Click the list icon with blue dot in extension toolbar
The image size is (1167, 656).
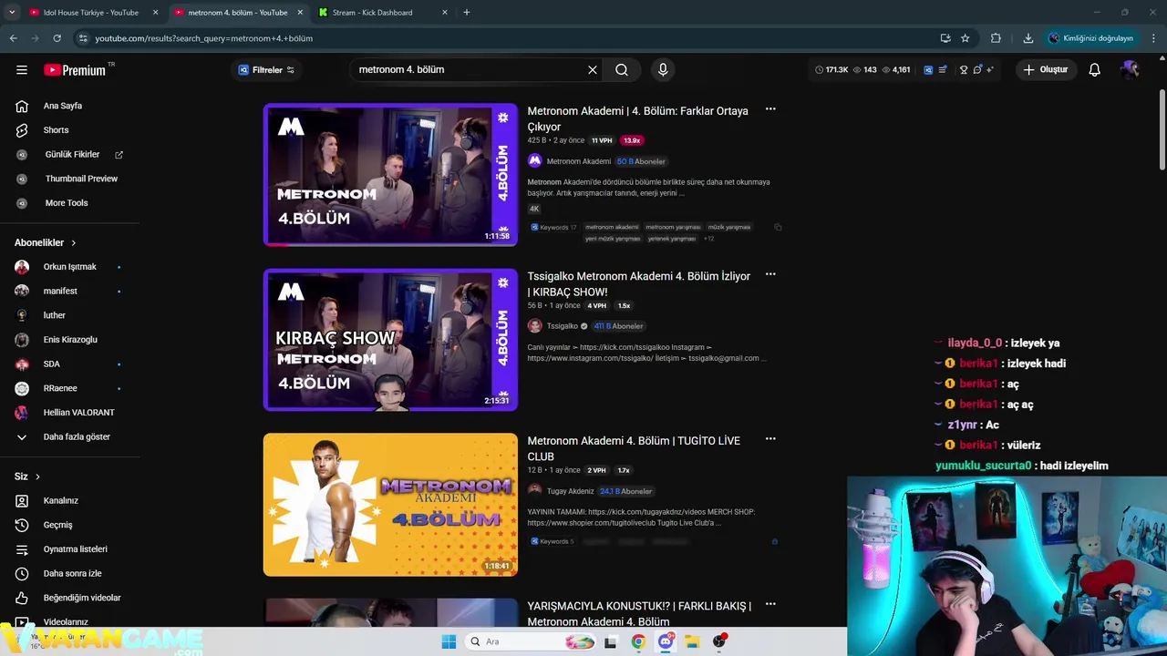pos(943,70)
